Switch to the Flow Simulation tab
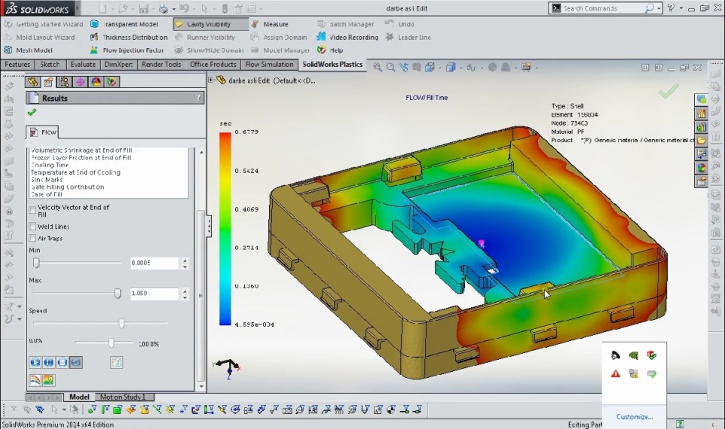This screenshot has width=725, height=429. point(270,65)
